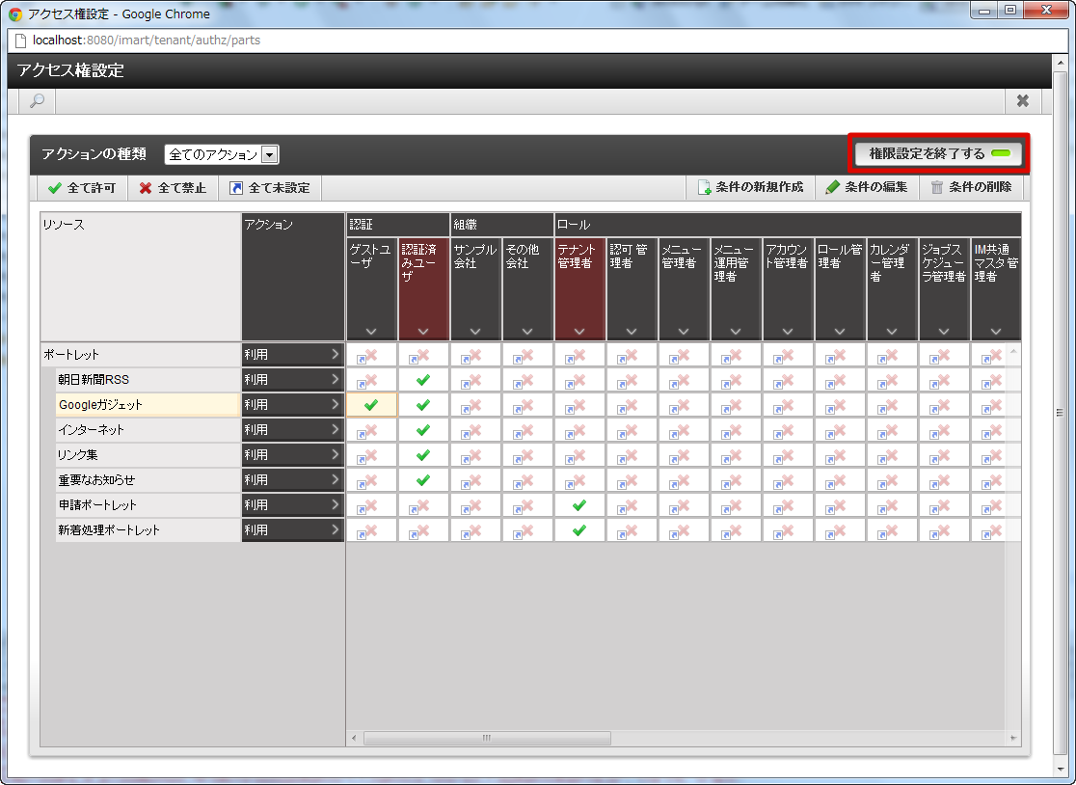
Task: Toggle ロール管理者 permission for 重要なお知らせ
Action: [x=840, y=479]
